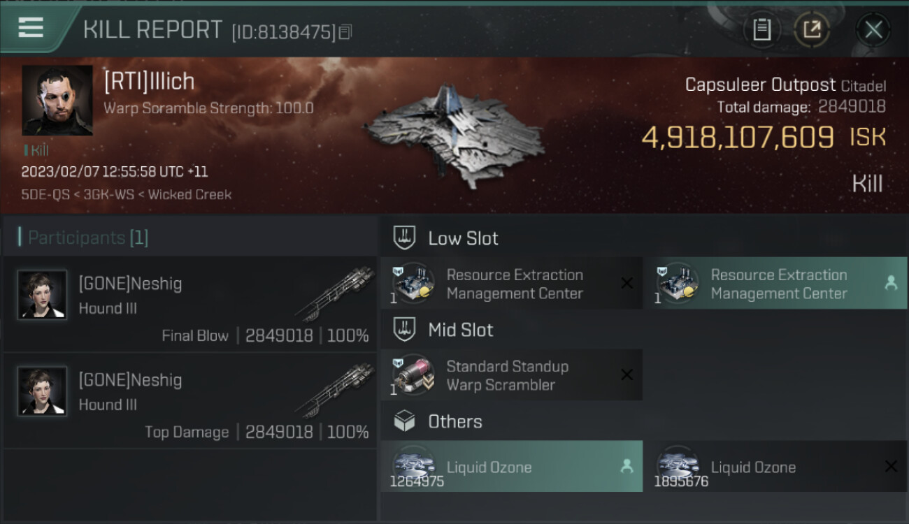
Task: Copy the kill report ID icon
Action: tap(345, 31)
